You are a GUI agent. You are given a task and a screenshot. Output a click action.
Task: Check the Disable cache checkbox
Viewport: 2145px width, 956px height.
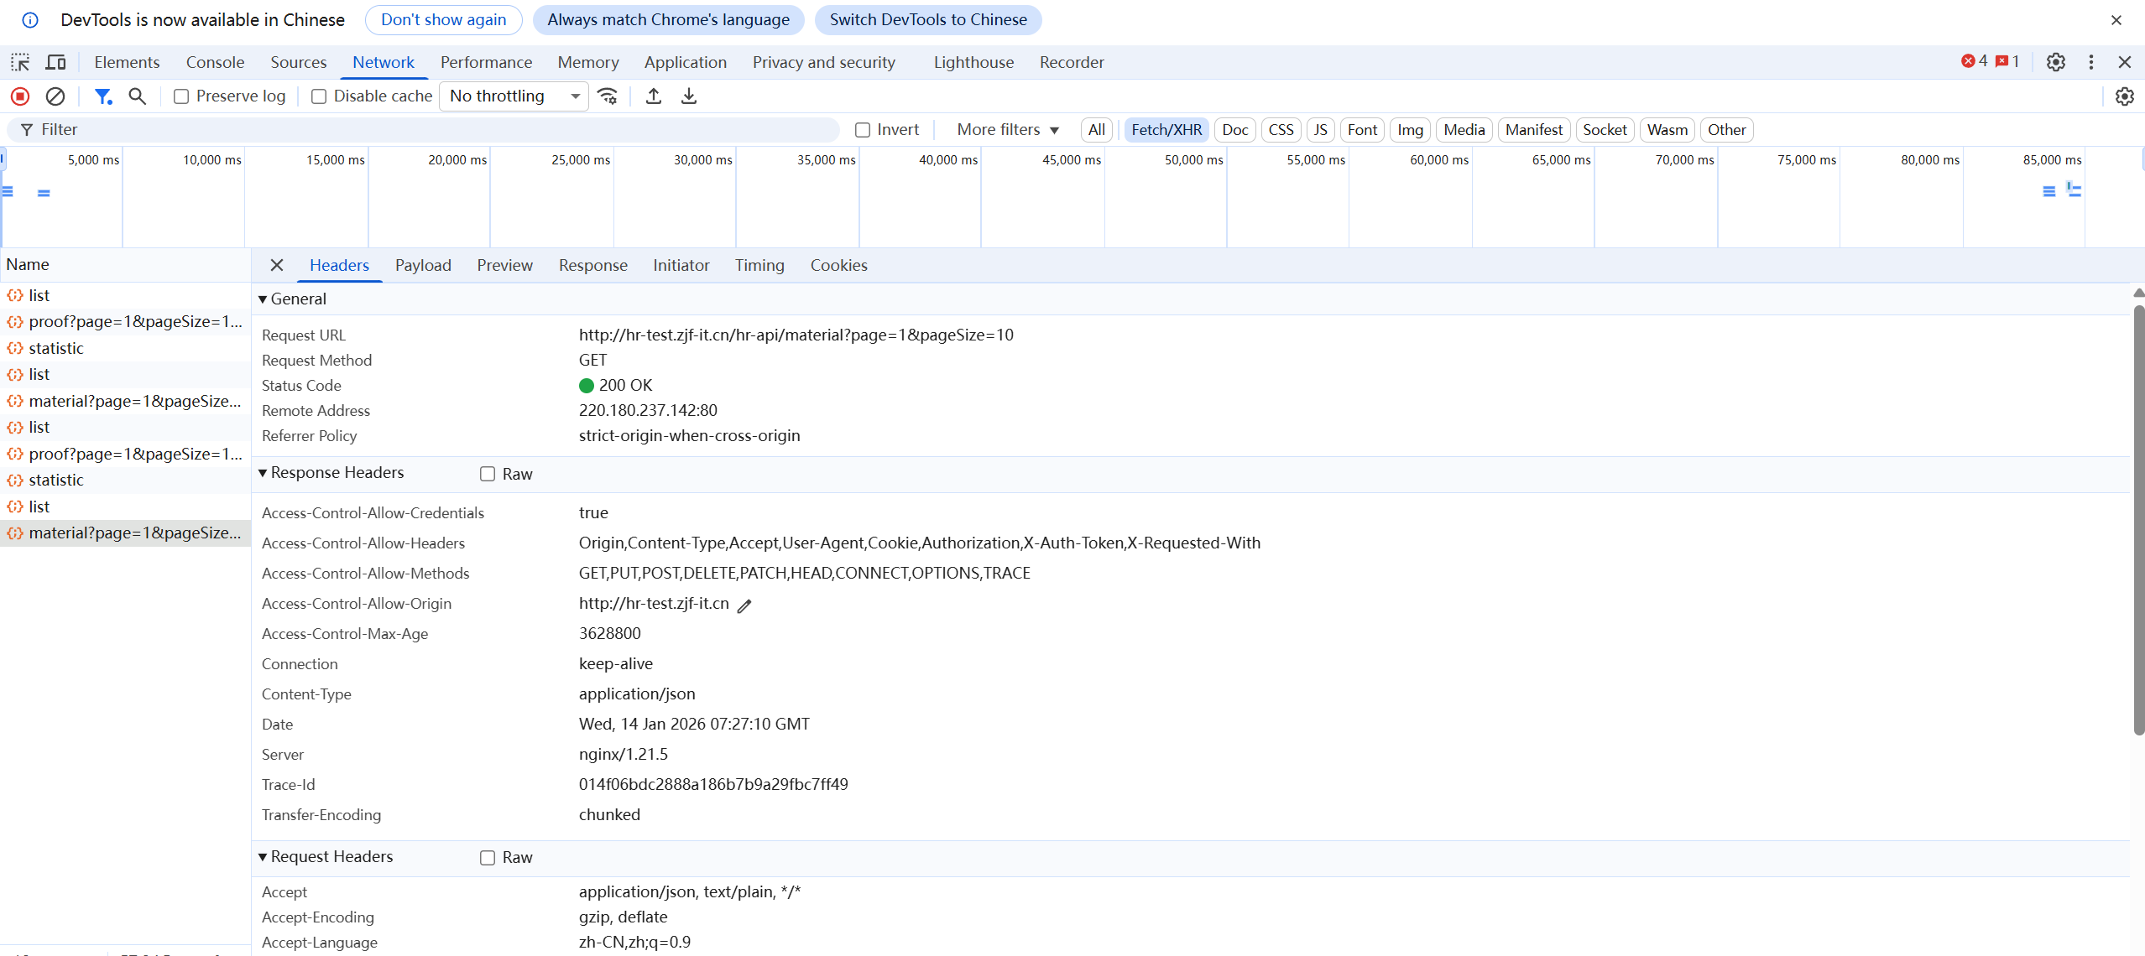pyautogui.click(x=319, y=96)
